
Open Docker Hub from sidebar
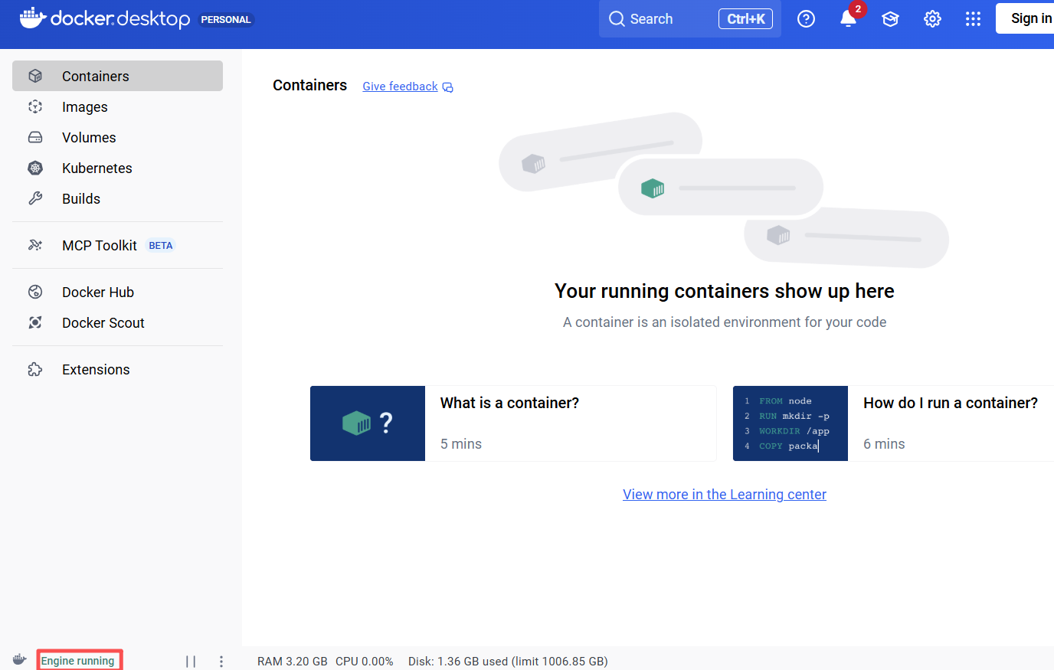click(x=117, y=292)
